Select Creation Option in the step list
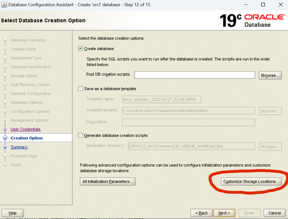 tap(27, 138)
